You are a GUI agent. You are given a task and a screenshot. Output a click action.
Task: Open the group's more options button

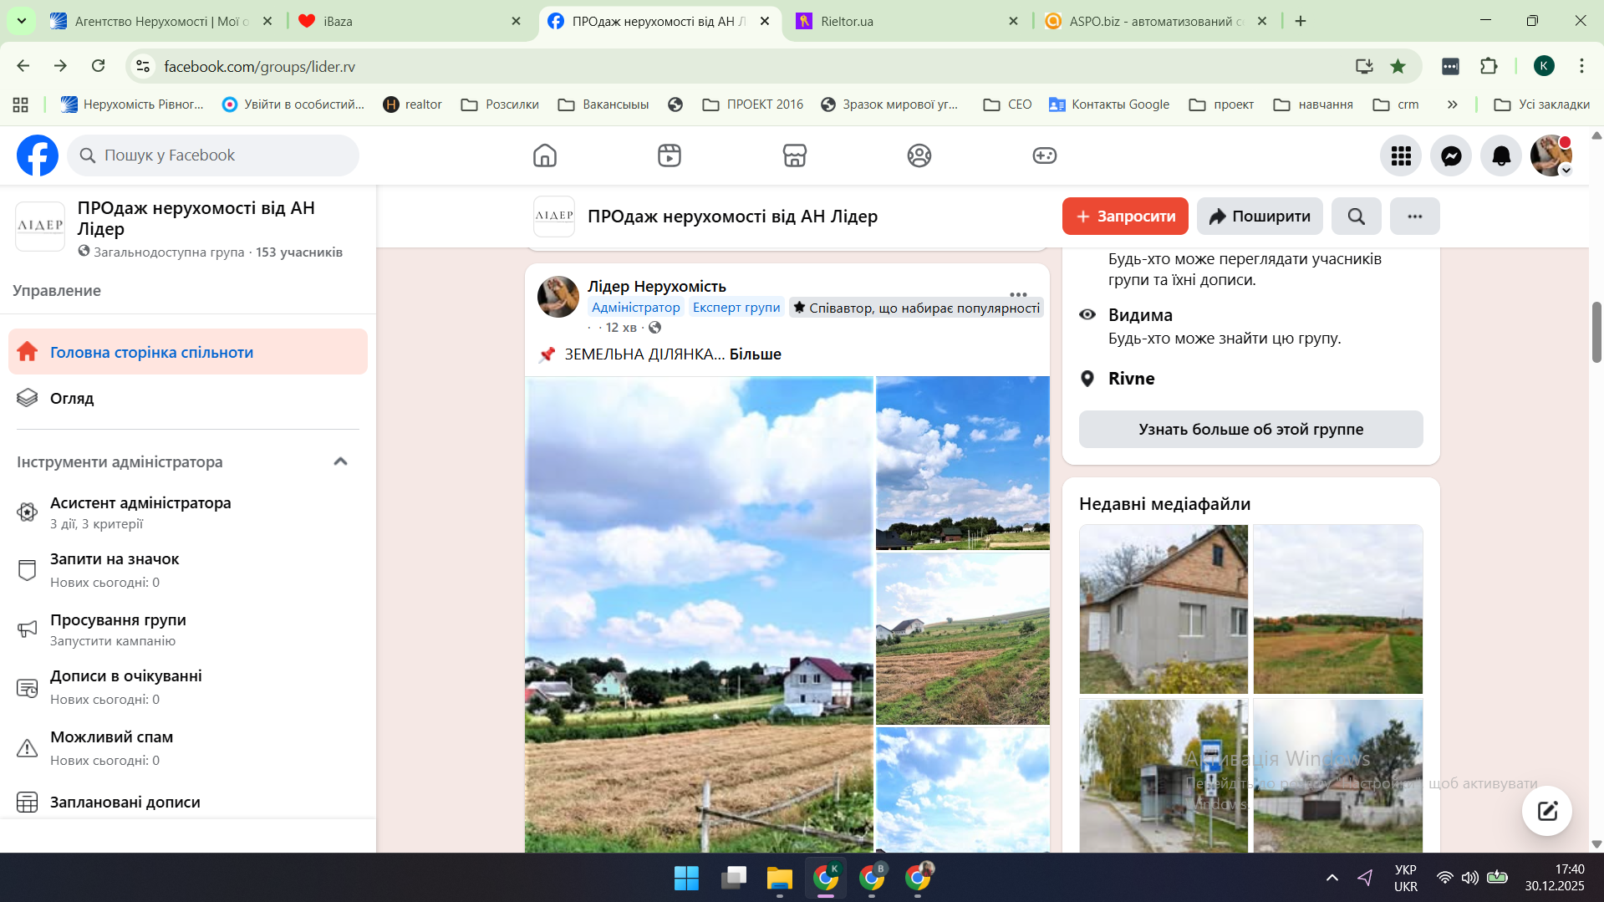click(x=1414, y=217)
